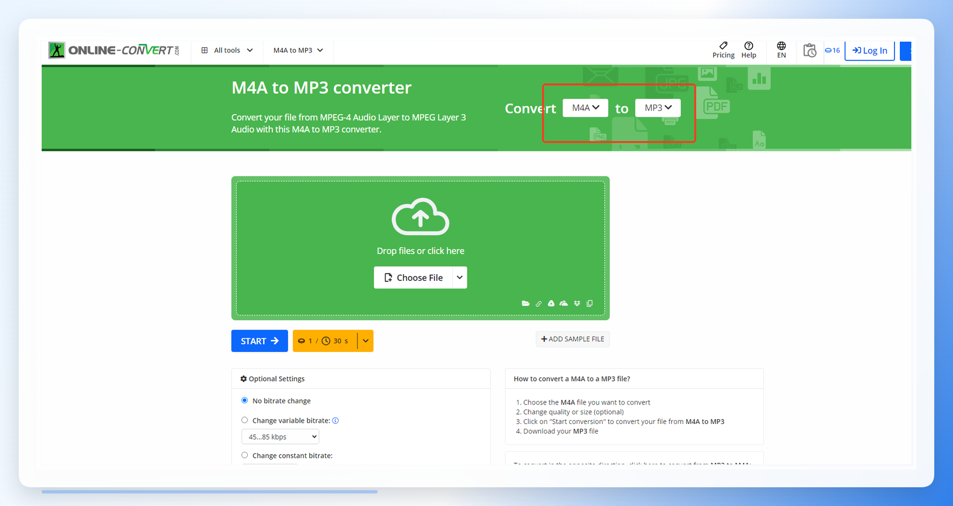Open the M4A source format dropdown
953x506 pixels.
[x=585, y=107]
